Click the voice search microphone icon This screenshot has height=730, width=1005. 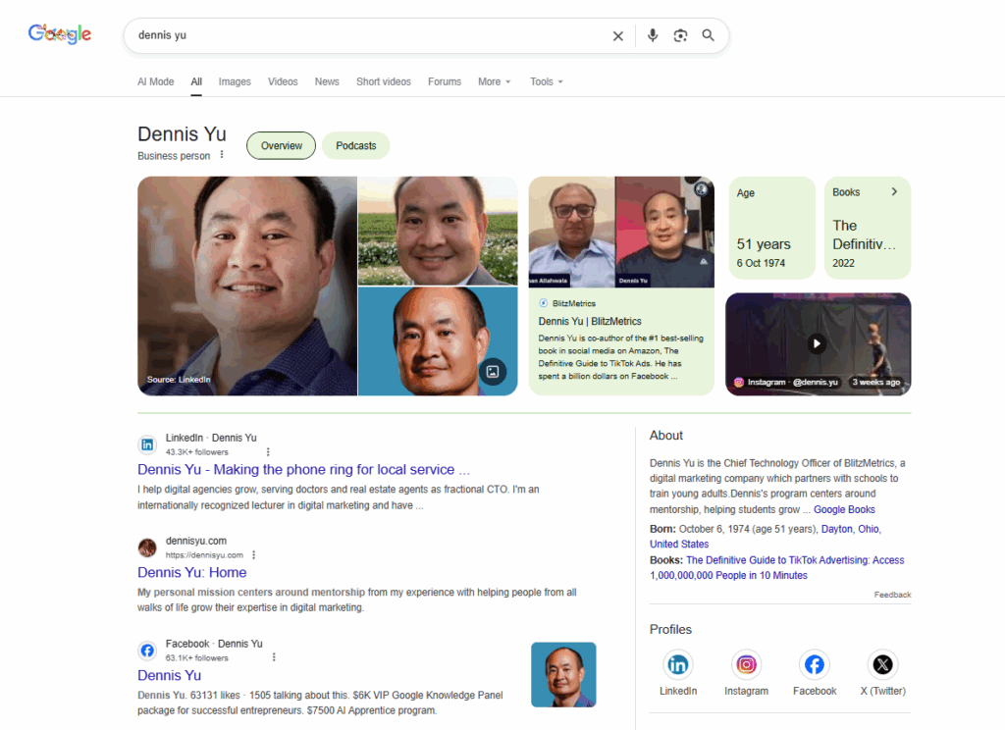tap(653, 36)
